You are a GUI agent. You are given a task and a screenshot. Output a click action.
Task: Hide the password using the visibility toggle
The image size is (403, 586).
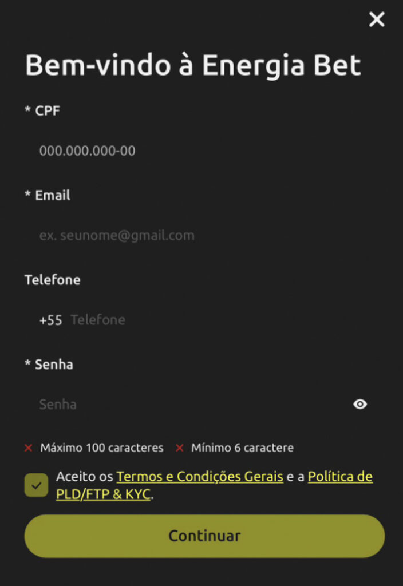[x=359, y=404]
